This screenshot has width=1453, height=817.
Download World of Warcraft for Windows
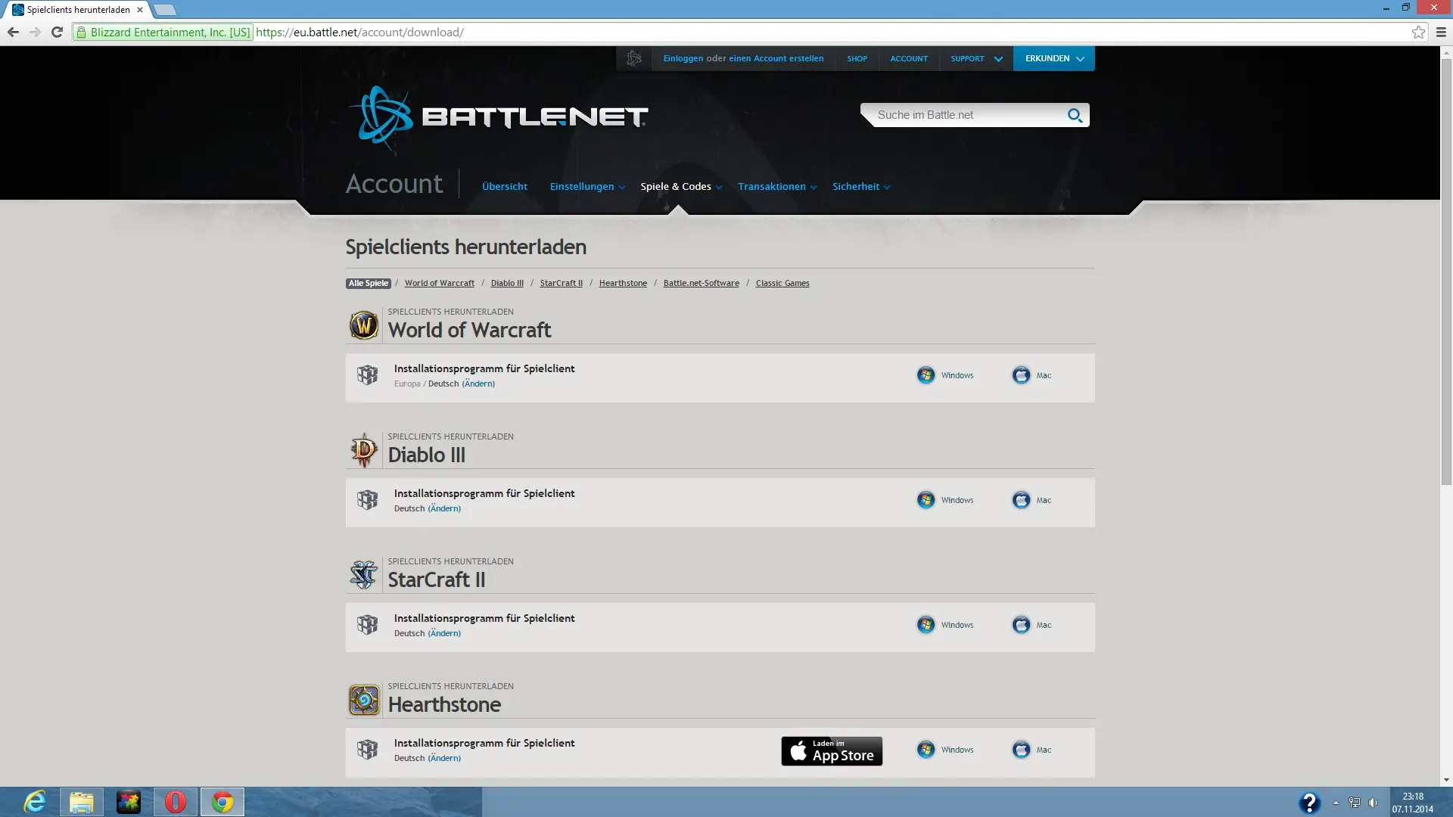tap(945, 375)
